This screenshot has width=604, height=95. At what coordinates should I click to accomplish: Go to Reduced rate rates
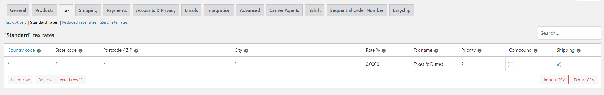[79, 22]
